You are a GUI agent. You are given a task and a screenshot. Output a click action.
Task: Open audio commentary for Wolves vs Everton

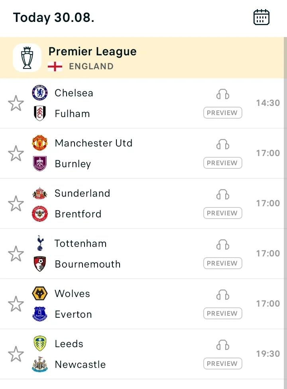pos(223,295)
